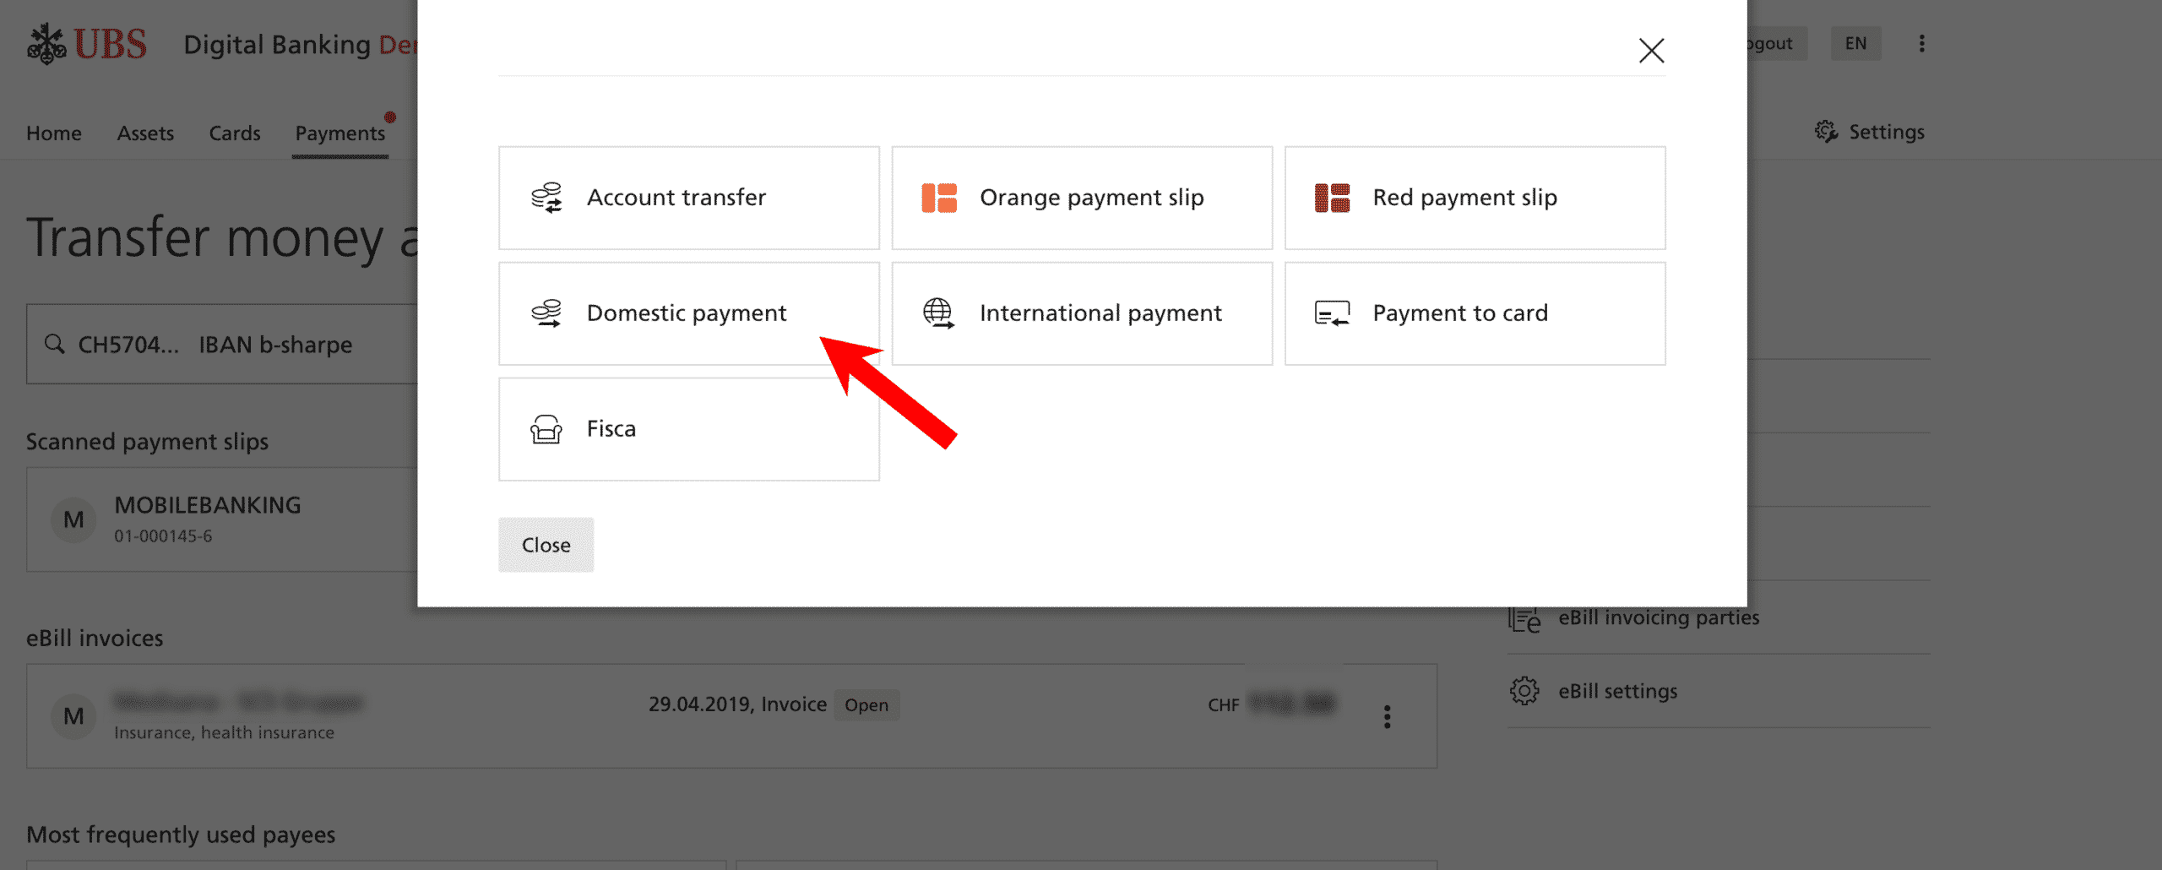Click the Scanned payment slips heading
2162x870 pixels.
click(147, 442)
